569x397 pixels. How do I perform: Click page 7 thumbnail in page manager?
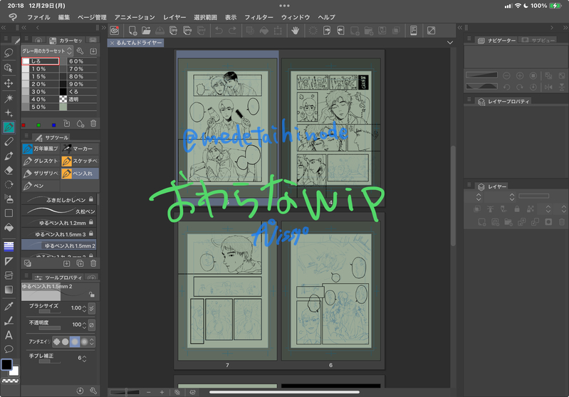227,292
